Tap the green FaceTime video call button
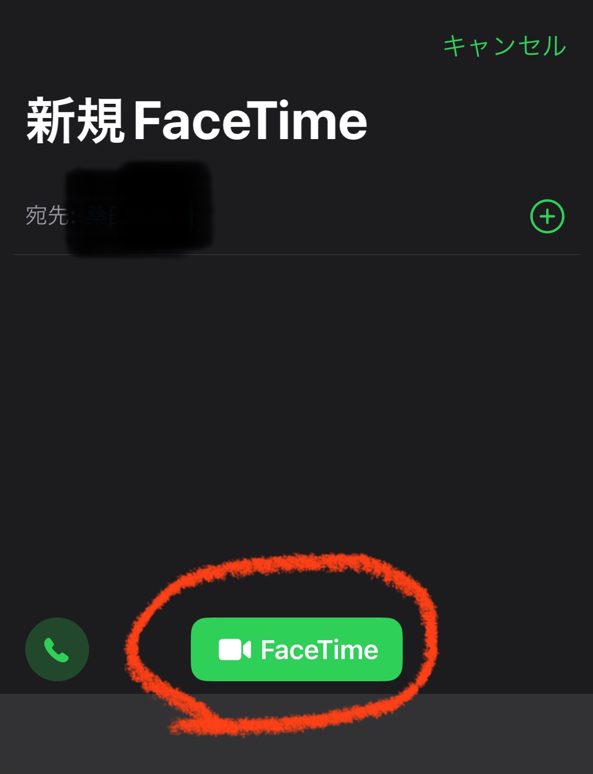The height and width of the screenshot is (774, 593). pos(296,649)
